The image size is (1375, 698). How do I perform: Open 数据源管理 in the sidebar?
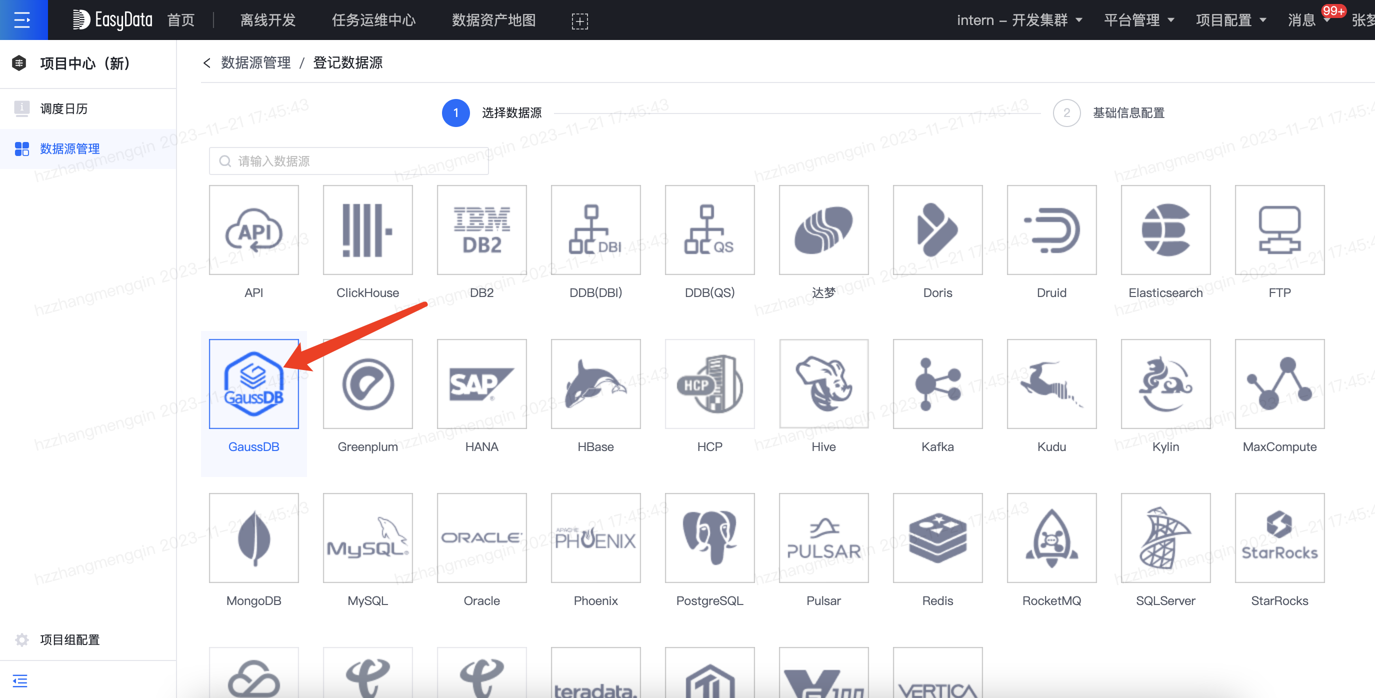click(x=88, y=148)
